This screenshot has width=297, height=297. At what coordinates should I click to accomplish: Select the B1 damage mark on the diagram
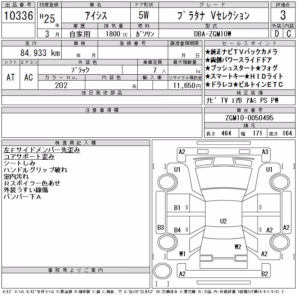177,208
